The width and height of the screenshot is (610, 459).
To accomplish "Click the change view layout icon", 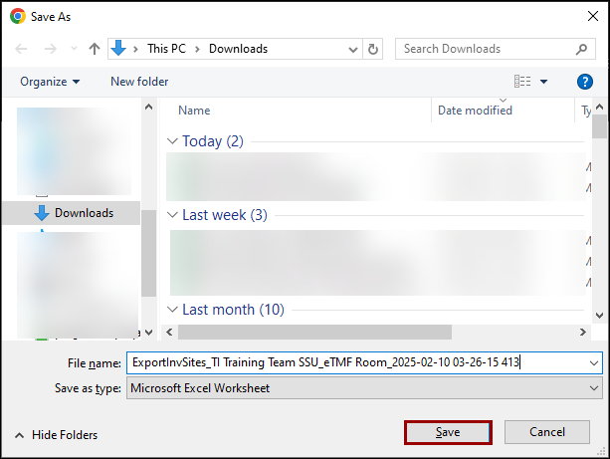I will click(x=522, y=82).
